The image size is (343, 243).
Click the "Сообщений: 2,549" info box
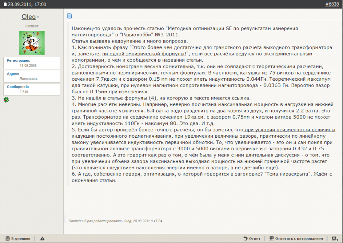point(32,90)
